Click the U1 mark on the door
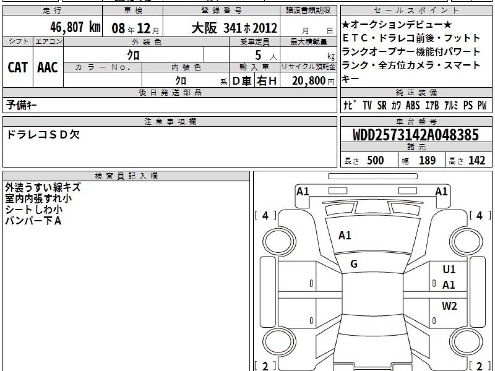This screenshot has height=371, width=495. click(x=449, y=270)
